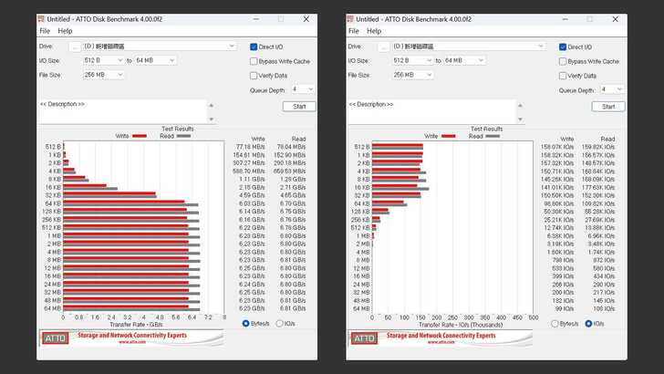Open the 512 B I/O size dropdown in right window
The height and width of the screenshot is (374, 664).
tap(412, 60)
